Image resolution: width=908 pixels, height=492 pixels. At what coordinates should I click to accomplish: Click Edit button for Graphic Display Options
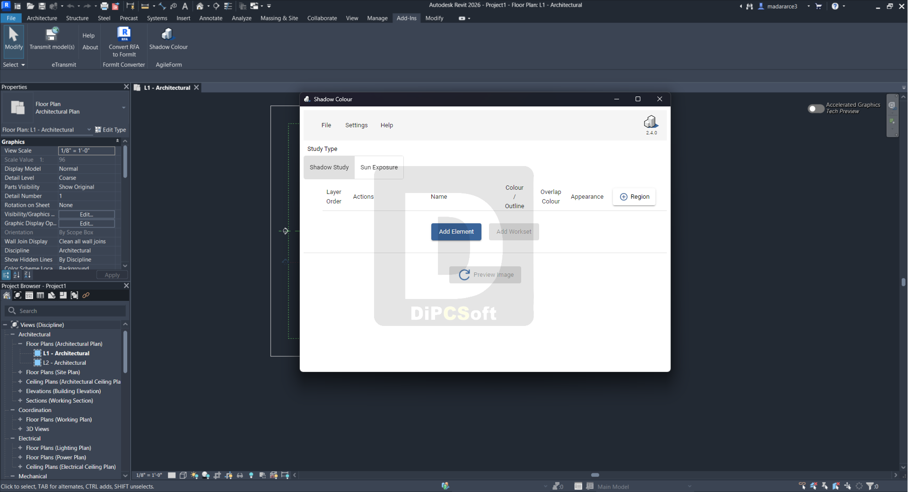[x=87, y=223]
